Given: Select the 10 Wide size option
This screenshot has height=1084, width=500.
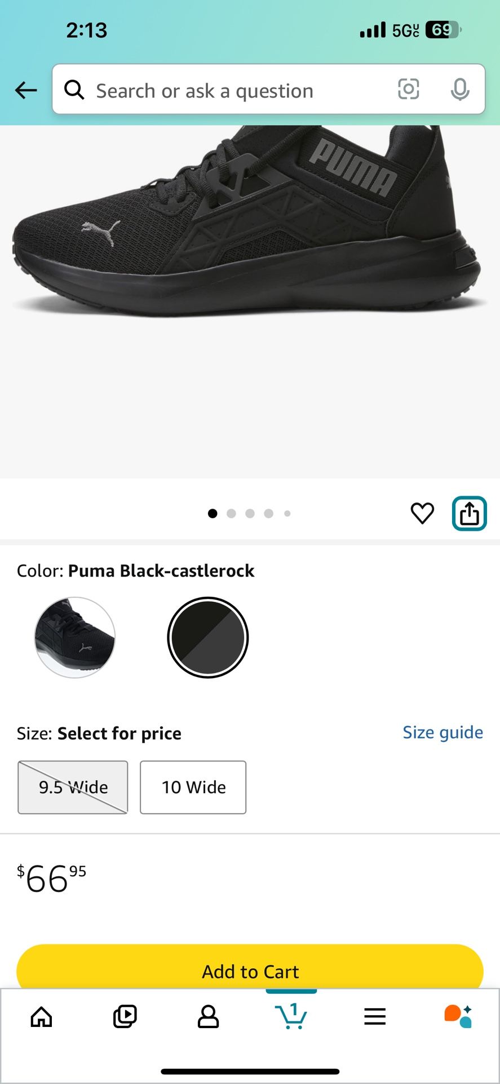Looking at the screenshot, I should tap(193, 787).
